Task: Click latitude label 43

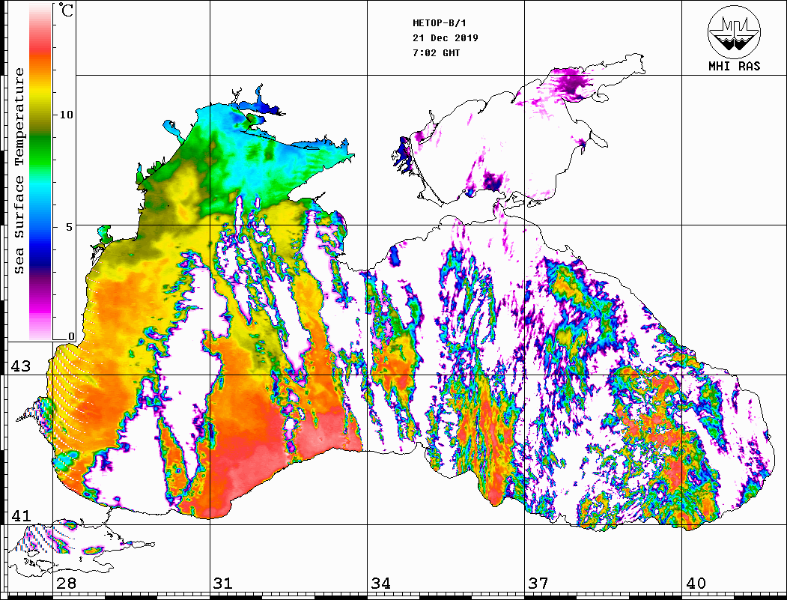Action: click(x=20, y=366)
